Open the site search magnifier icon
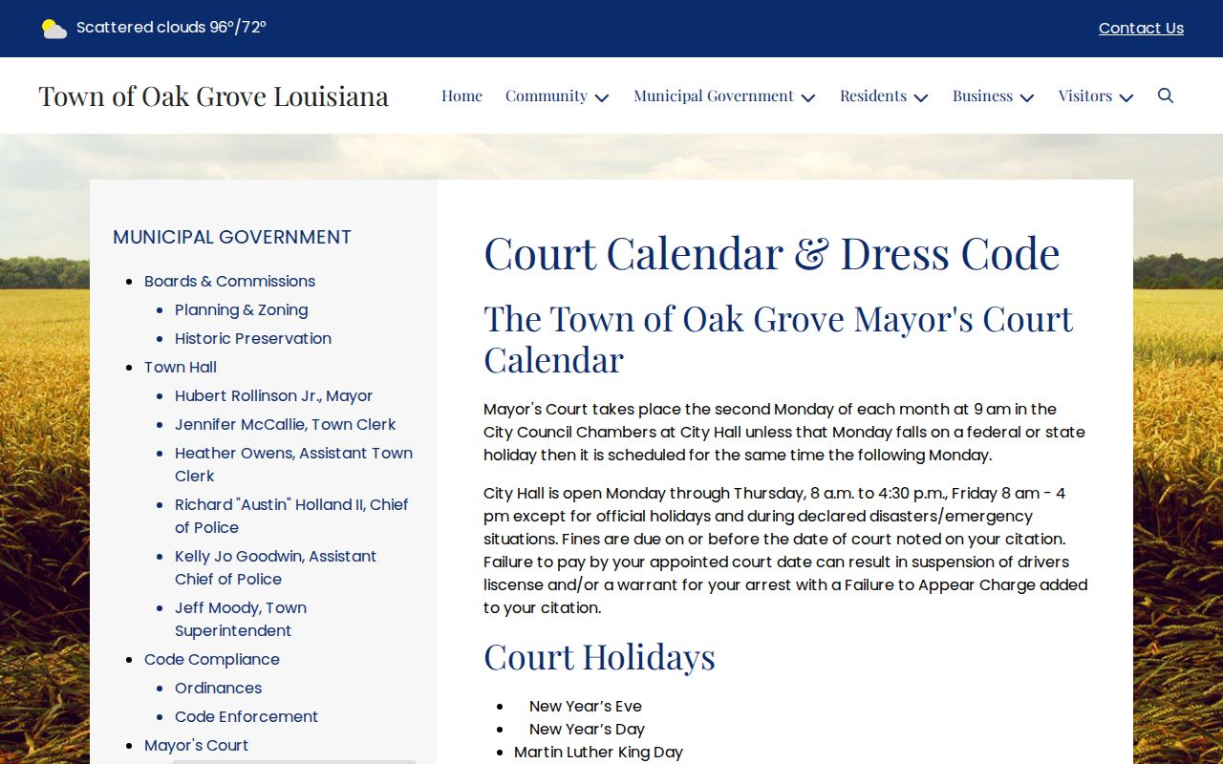Viewport: 1223px width, 764px height. pyautogui.click(x=1166, y=95)
